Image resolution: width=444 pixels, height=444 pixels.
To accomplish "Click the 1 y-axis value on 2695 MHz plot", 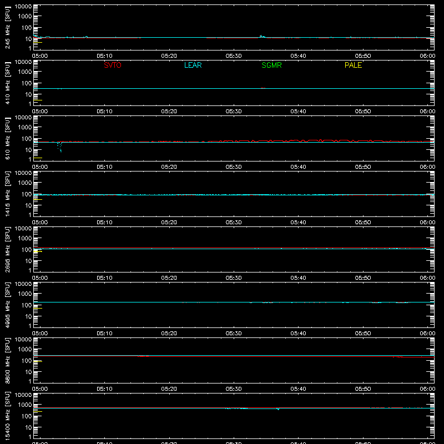I will pyautogui.click(x=30, y=270).
